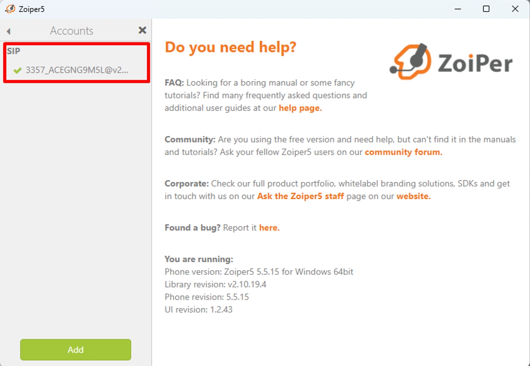Minimize the Zoiper5 window
This screenshot has height=366, width=530.
pos(458,9)
